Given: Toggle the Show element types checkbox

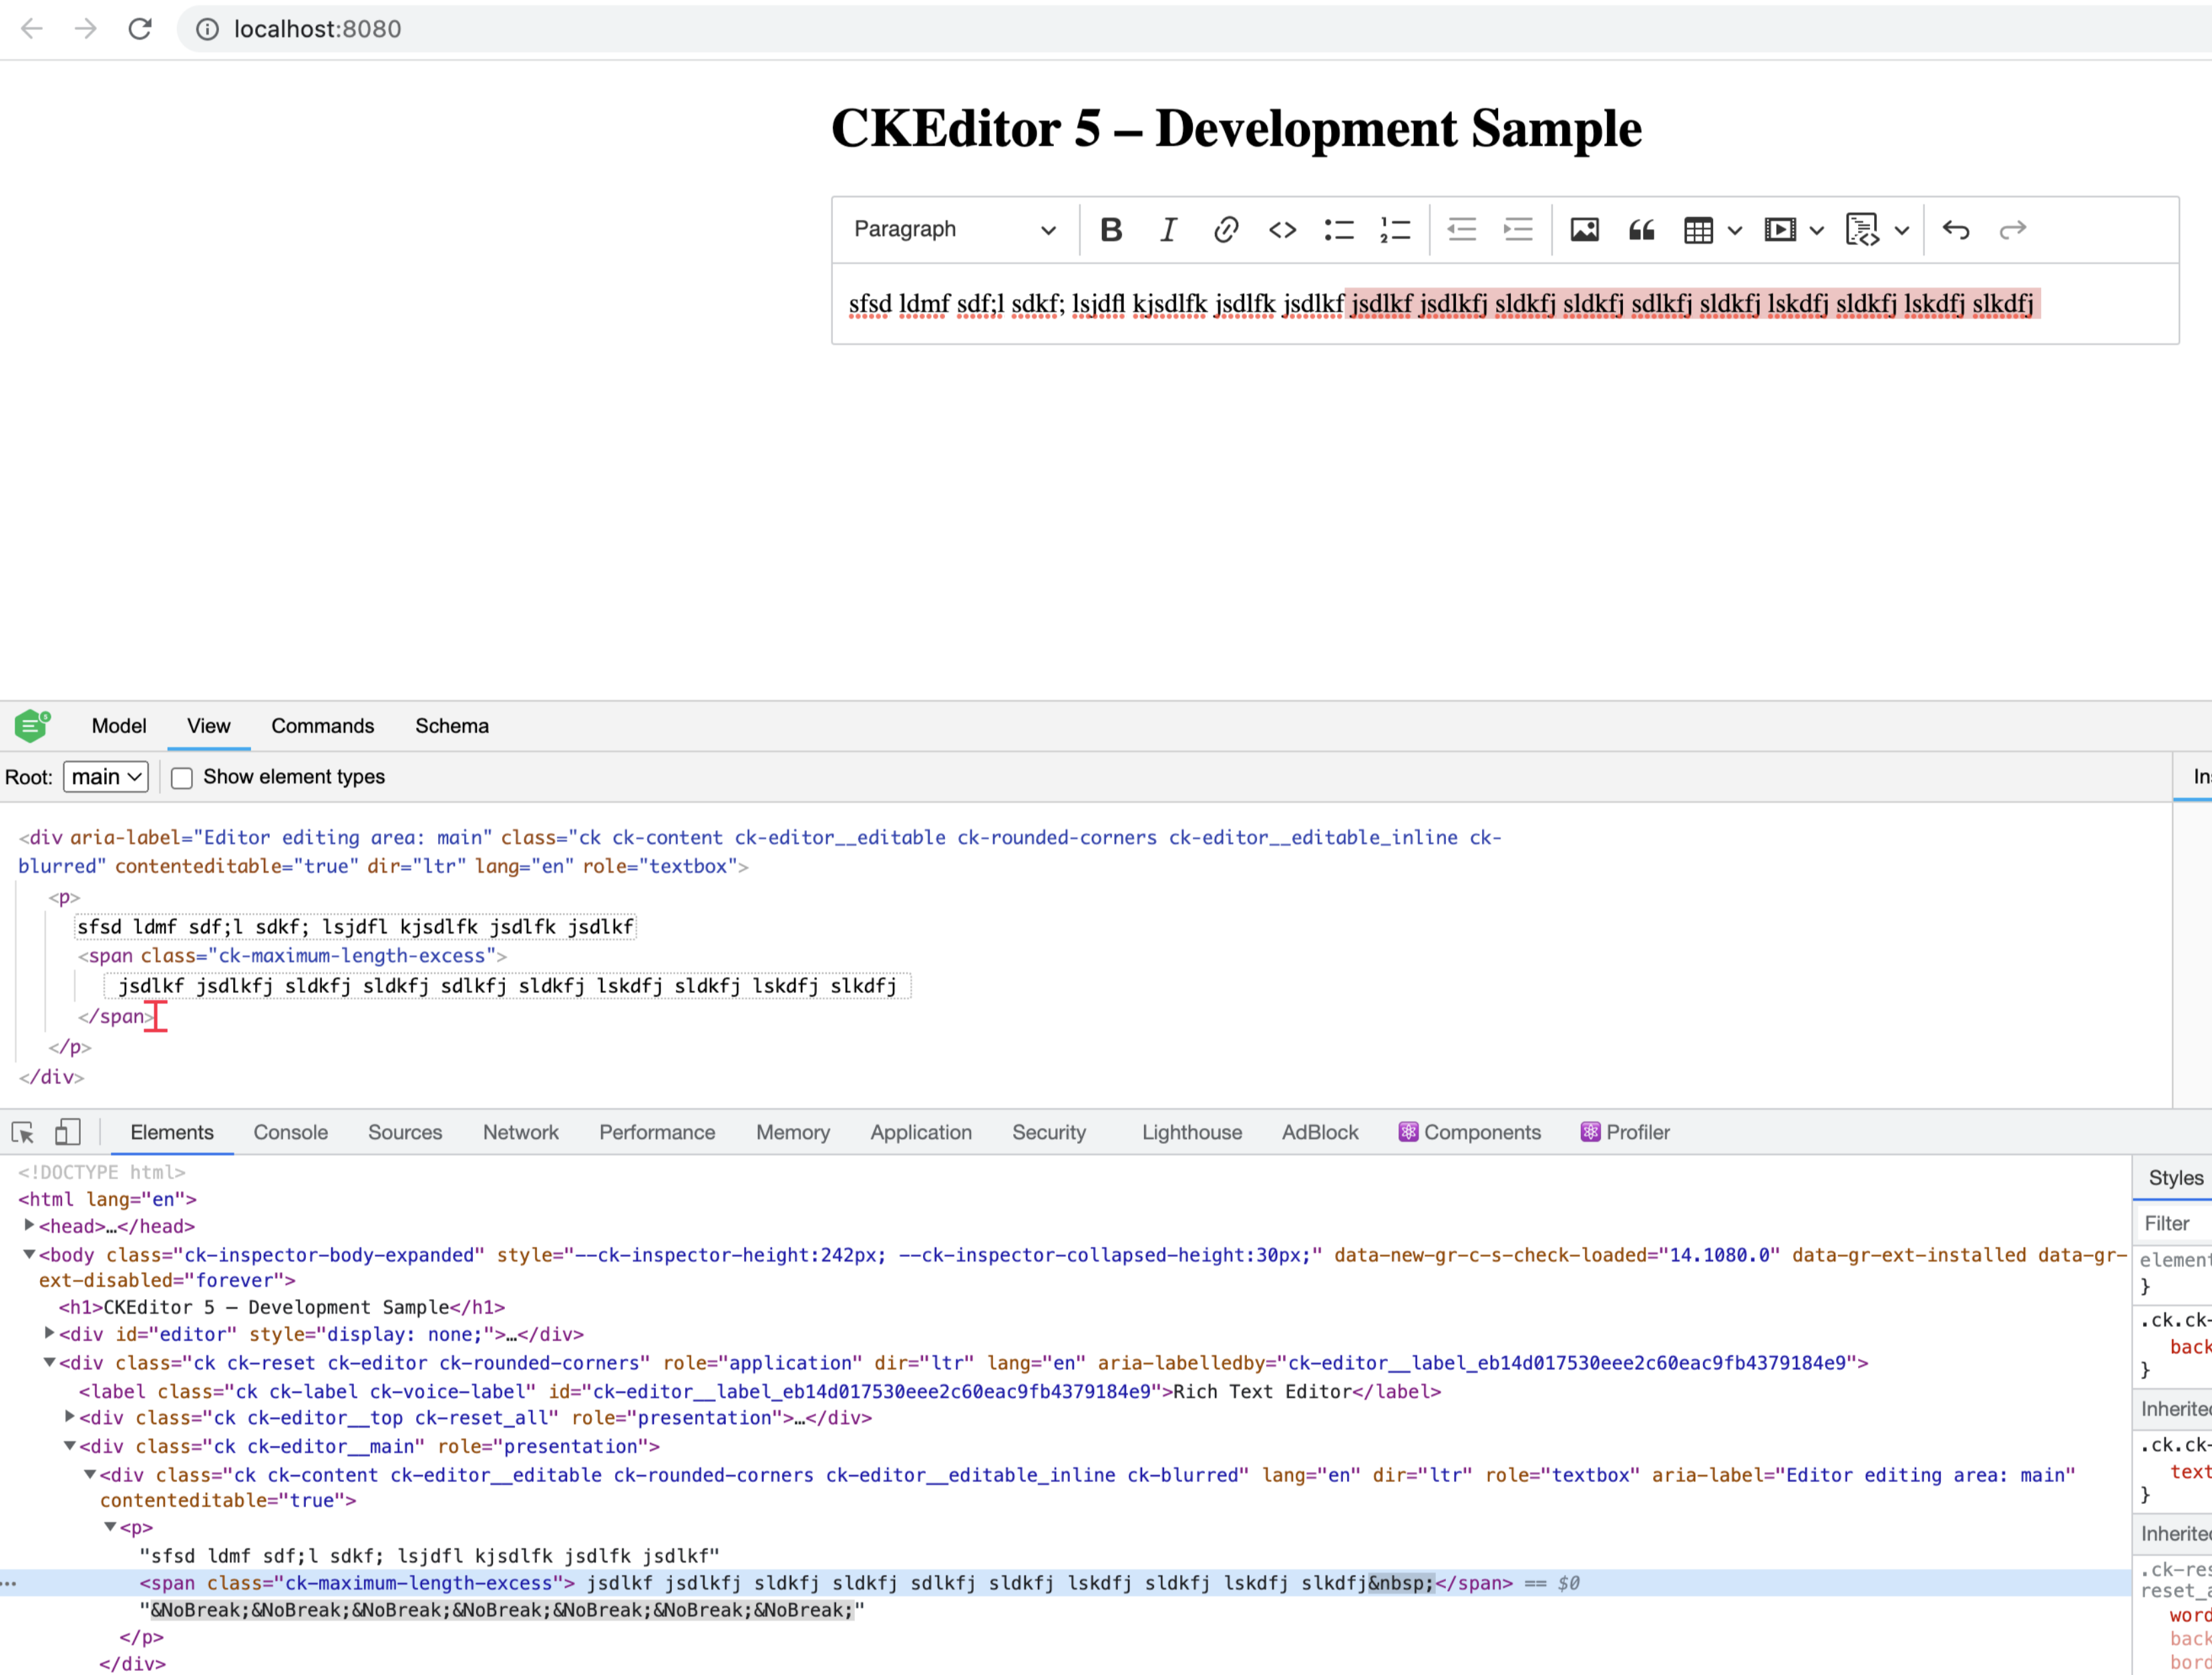Looking at the screenshot, I should [181, 777].
